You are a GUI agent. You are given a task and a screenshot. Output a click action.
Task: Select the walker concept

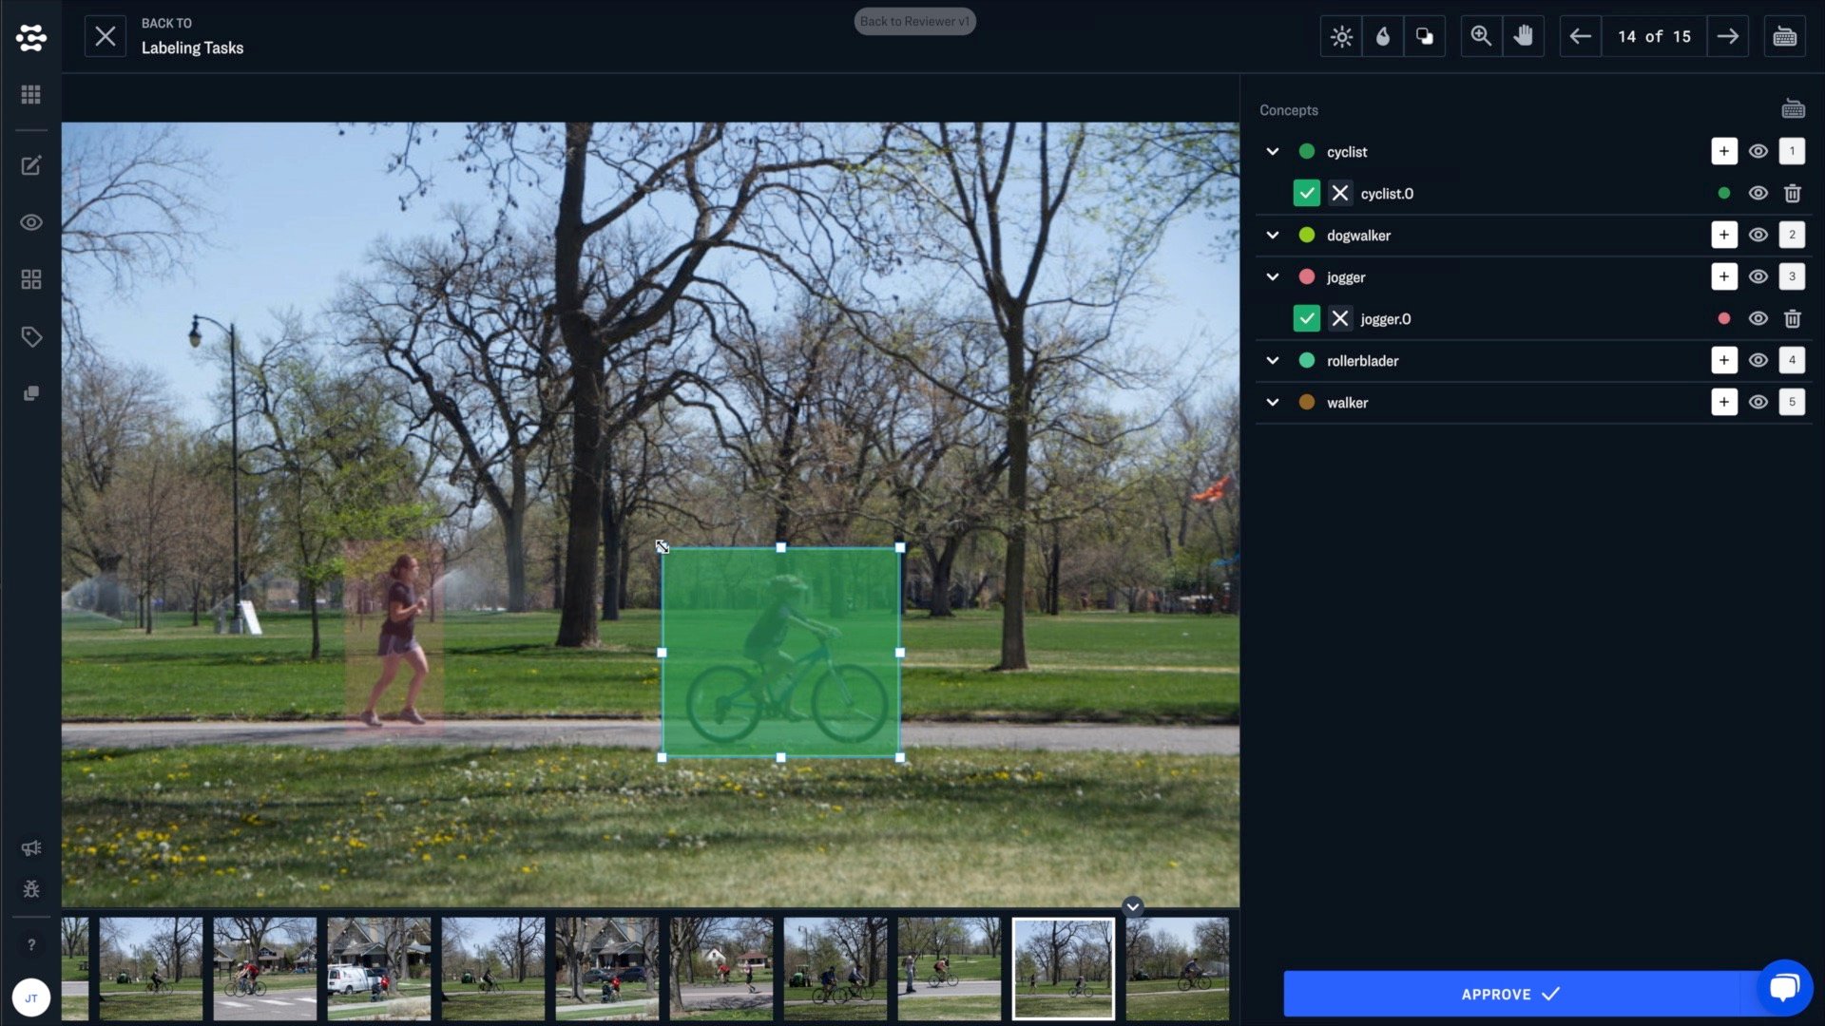(x=1347, y=403)
